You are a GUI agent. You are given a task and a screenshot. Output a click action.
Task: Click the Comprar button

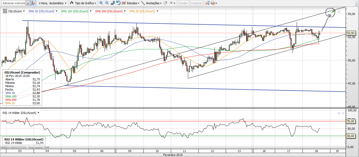(x=196, y=3)
